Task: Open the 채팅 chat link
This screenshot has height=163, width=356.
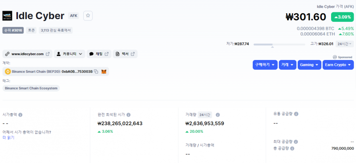Action: coord(99,54)
